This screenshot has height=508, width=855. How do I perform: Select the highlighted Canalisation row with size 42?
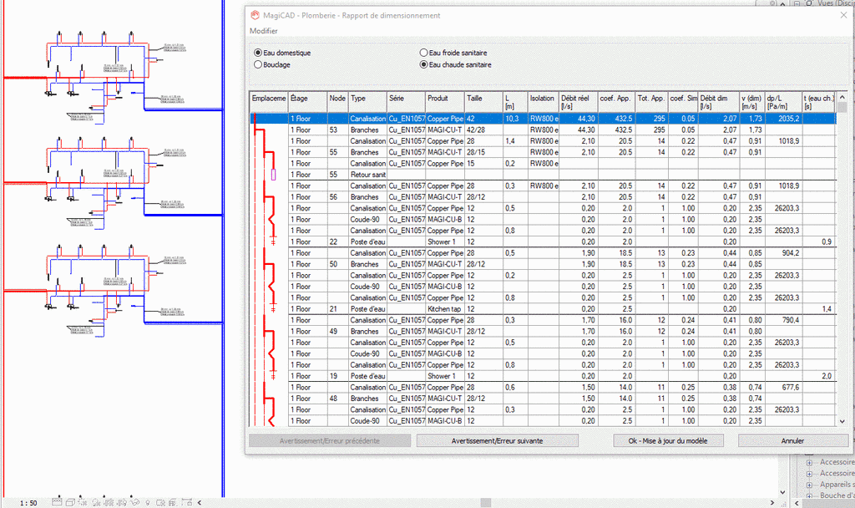tap(543, 119)
